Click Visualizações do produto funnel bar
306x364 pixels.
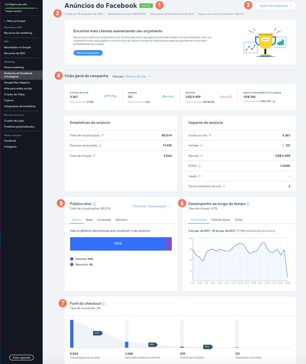pos(72,334)
